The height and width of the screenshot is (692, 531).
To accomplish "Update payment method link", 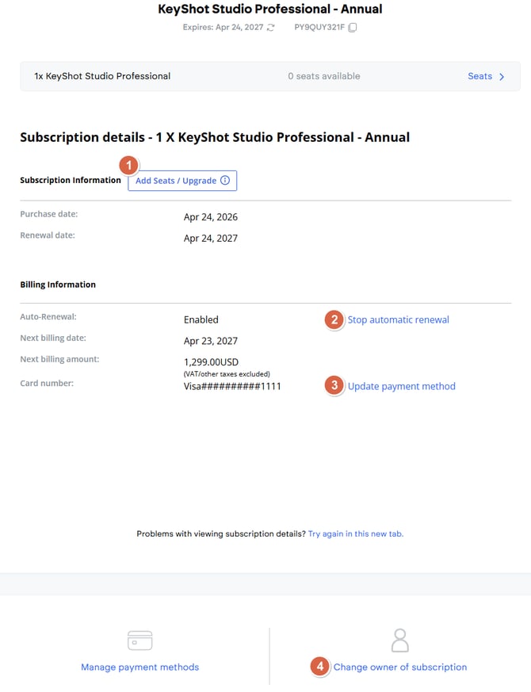I will (x=402, y=386).
